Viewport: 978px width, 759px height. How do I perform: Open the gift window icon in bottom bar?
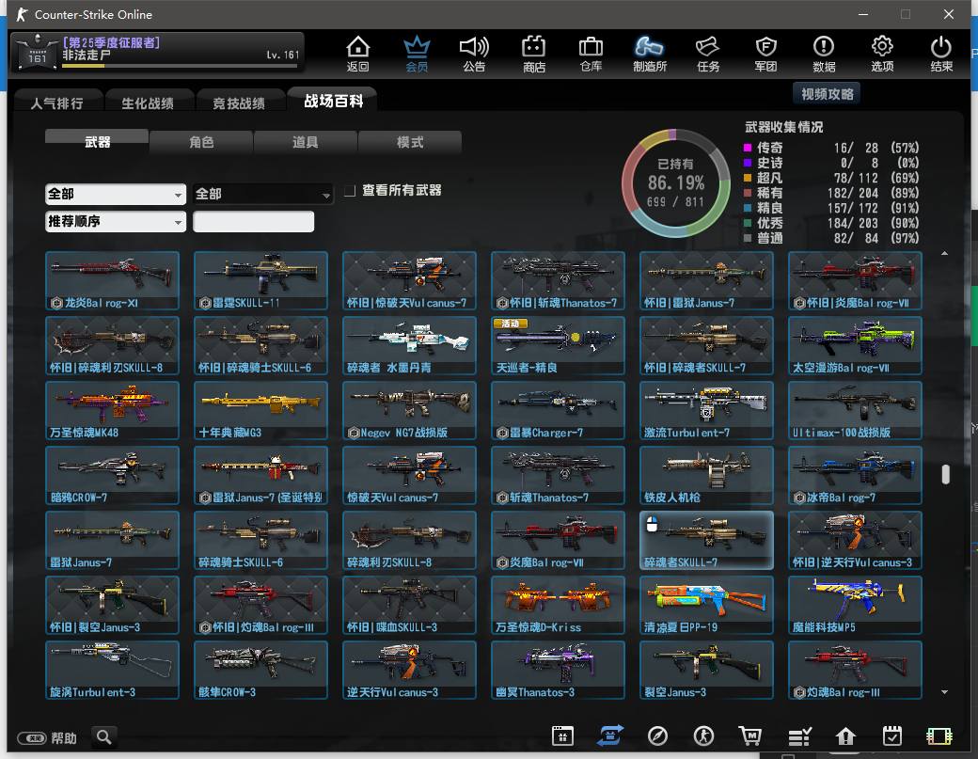562,735
